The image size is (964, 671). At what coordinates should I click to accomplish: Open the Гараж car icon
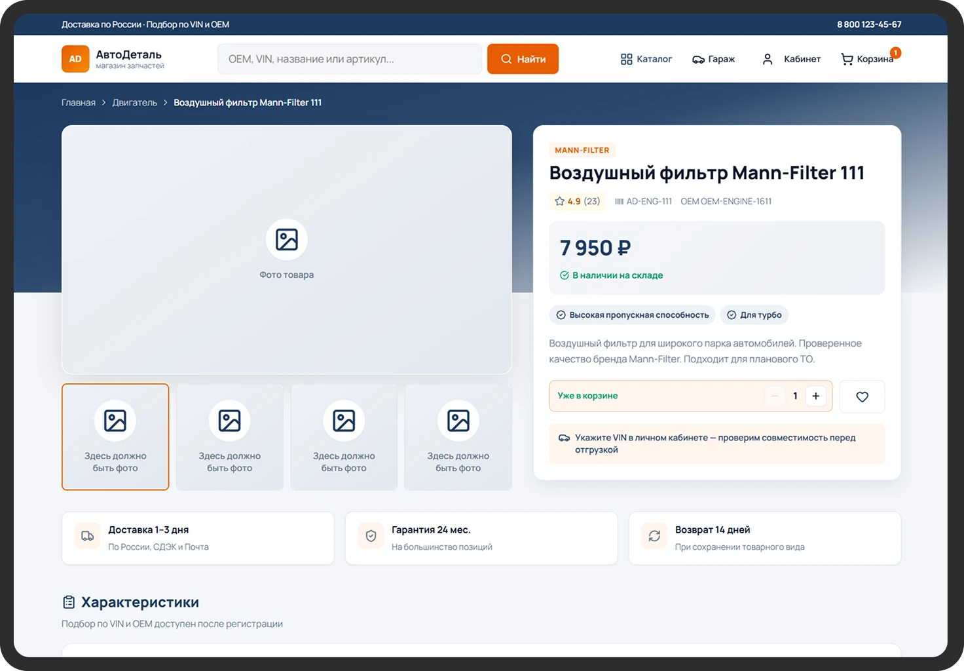click(698, 60)
